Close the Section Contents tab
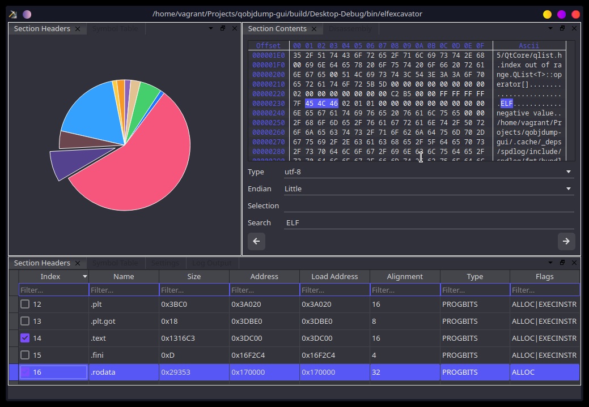The image size is (589, 407). 315,29
